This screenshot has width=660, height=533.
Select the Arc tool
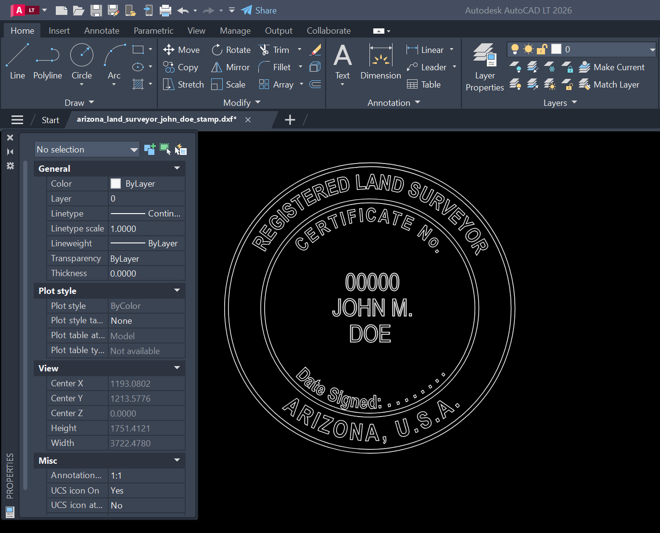(114, 62)
